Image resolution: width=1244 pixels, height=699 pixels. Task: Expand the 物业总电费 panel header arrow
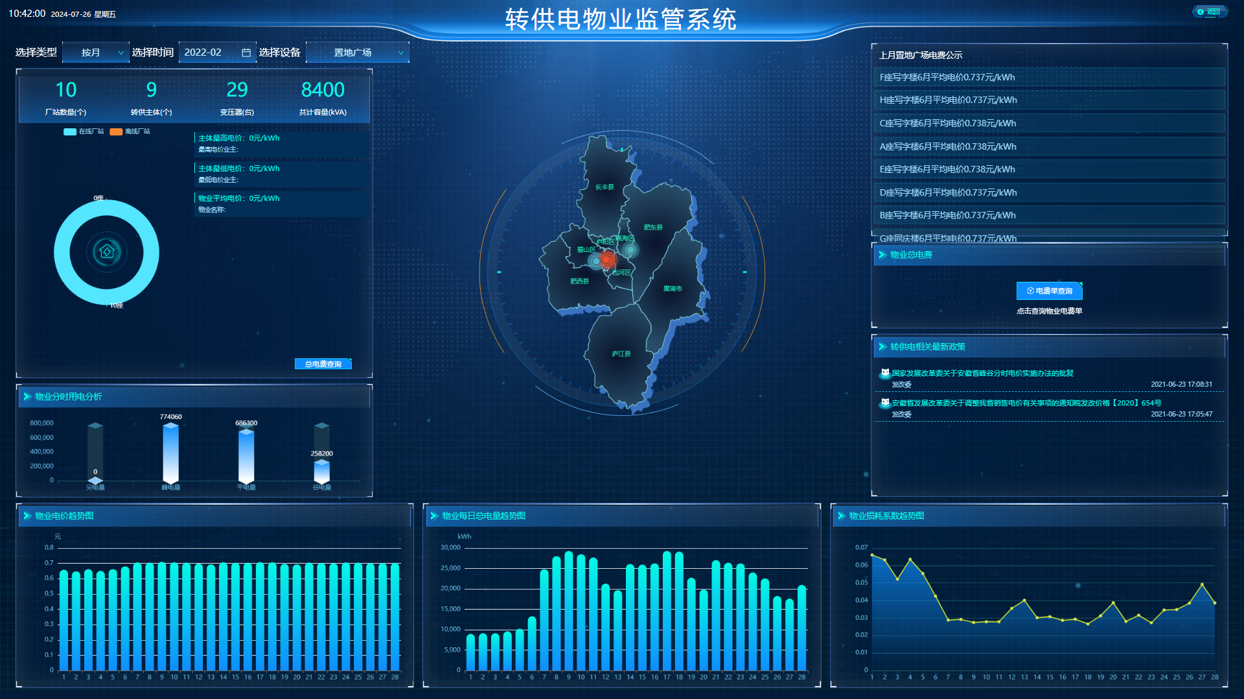882,255
